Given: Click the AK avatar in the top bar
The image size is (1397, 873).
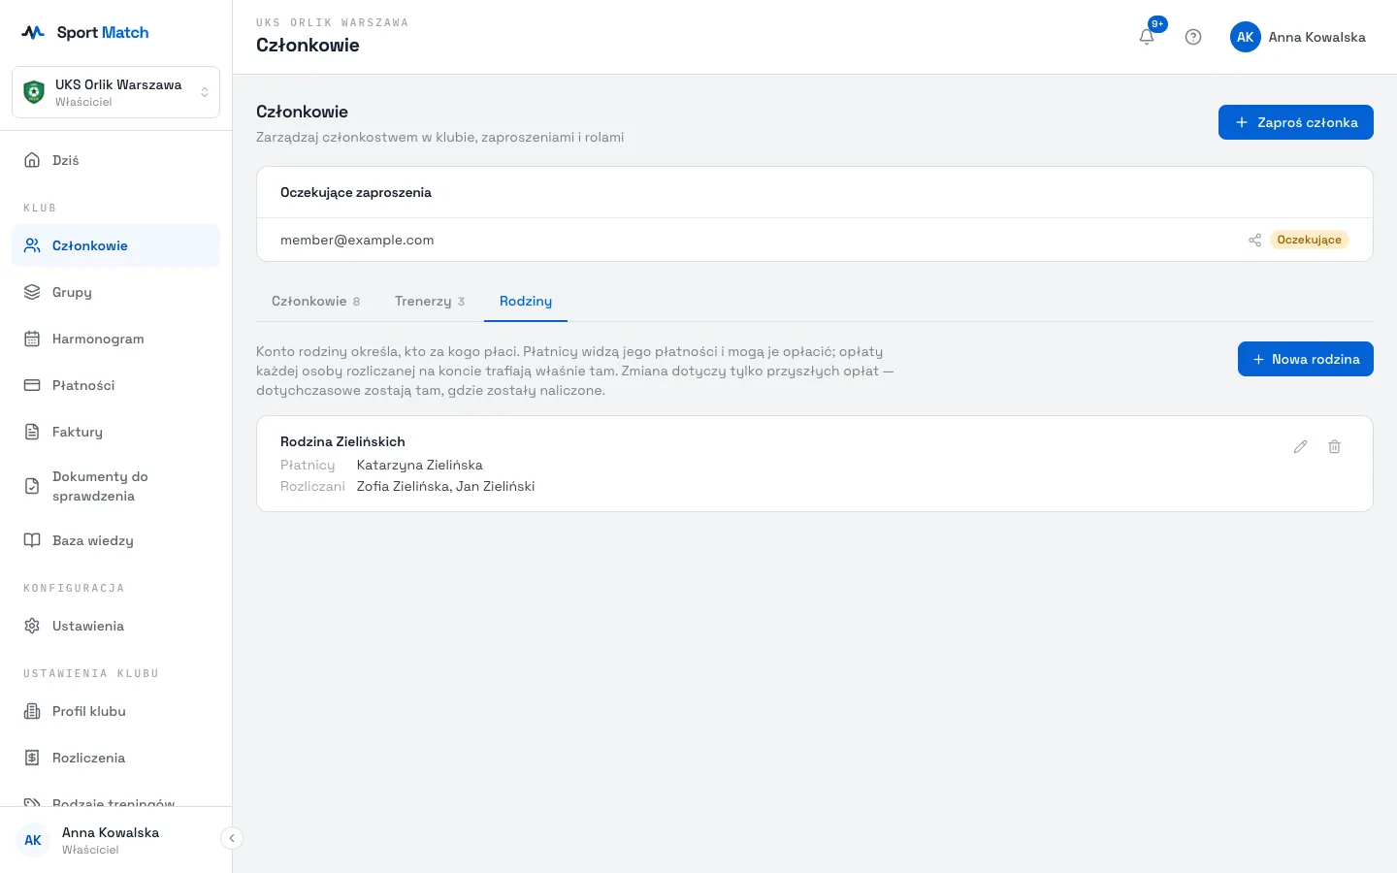Looking at the screenshot, I should point(1246,37).
